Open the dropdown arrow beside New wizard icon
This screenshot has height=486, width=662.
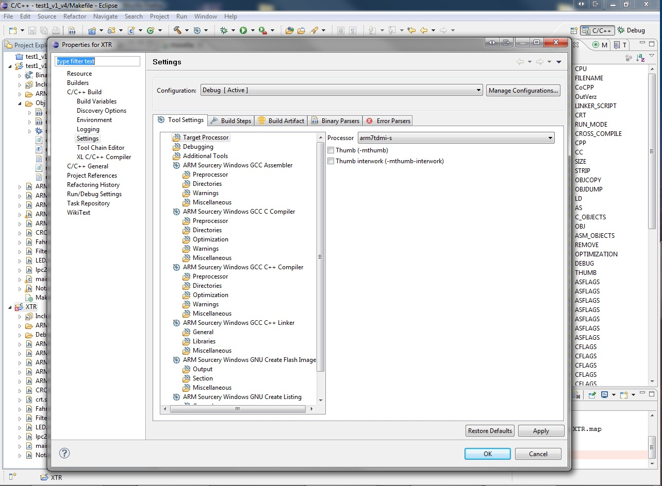22,30
